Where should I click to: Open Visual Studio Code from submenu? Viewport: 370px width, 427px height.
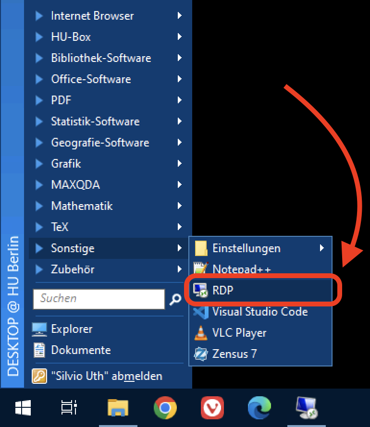[x=260, y=312]
